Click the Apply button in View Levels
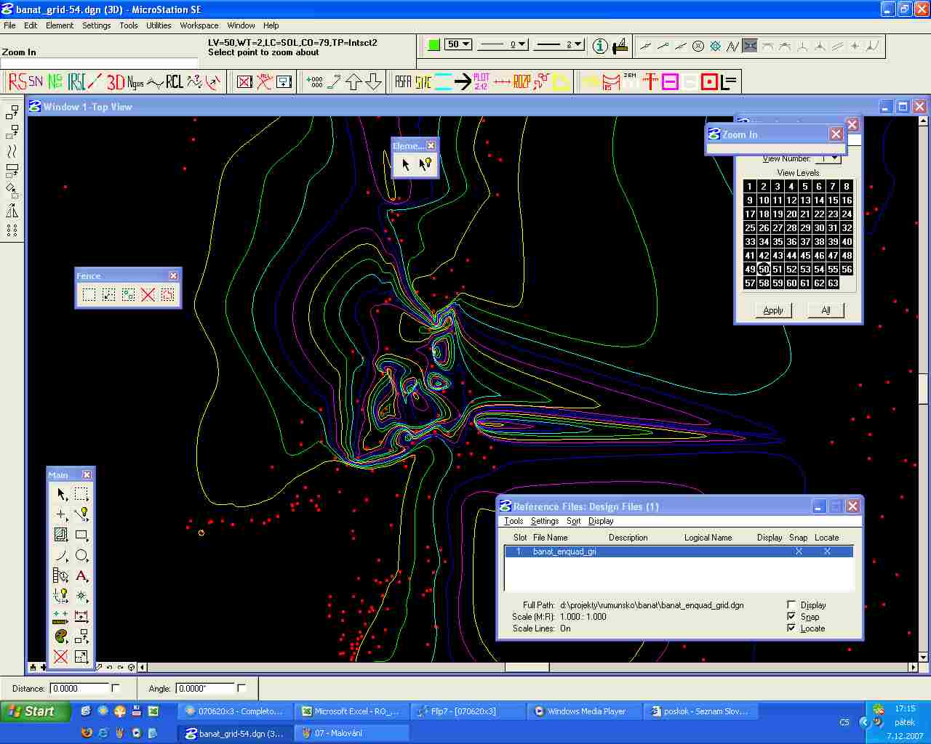Viewport: 931px width, 744px height. coord(773,310)
